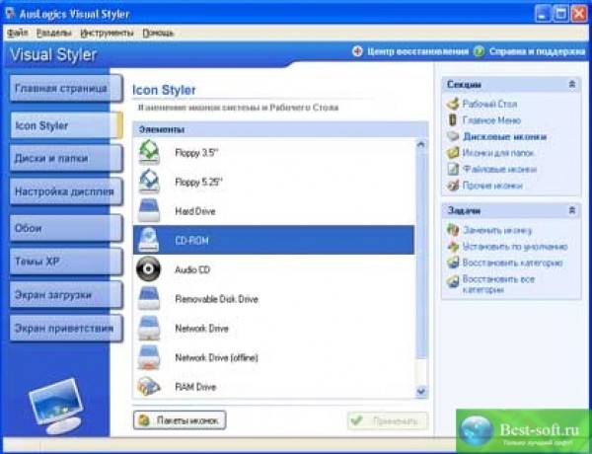The width and height of the screenshot is (592, 454).
Task: Go to Главная страница
Action: pos(66,89)
